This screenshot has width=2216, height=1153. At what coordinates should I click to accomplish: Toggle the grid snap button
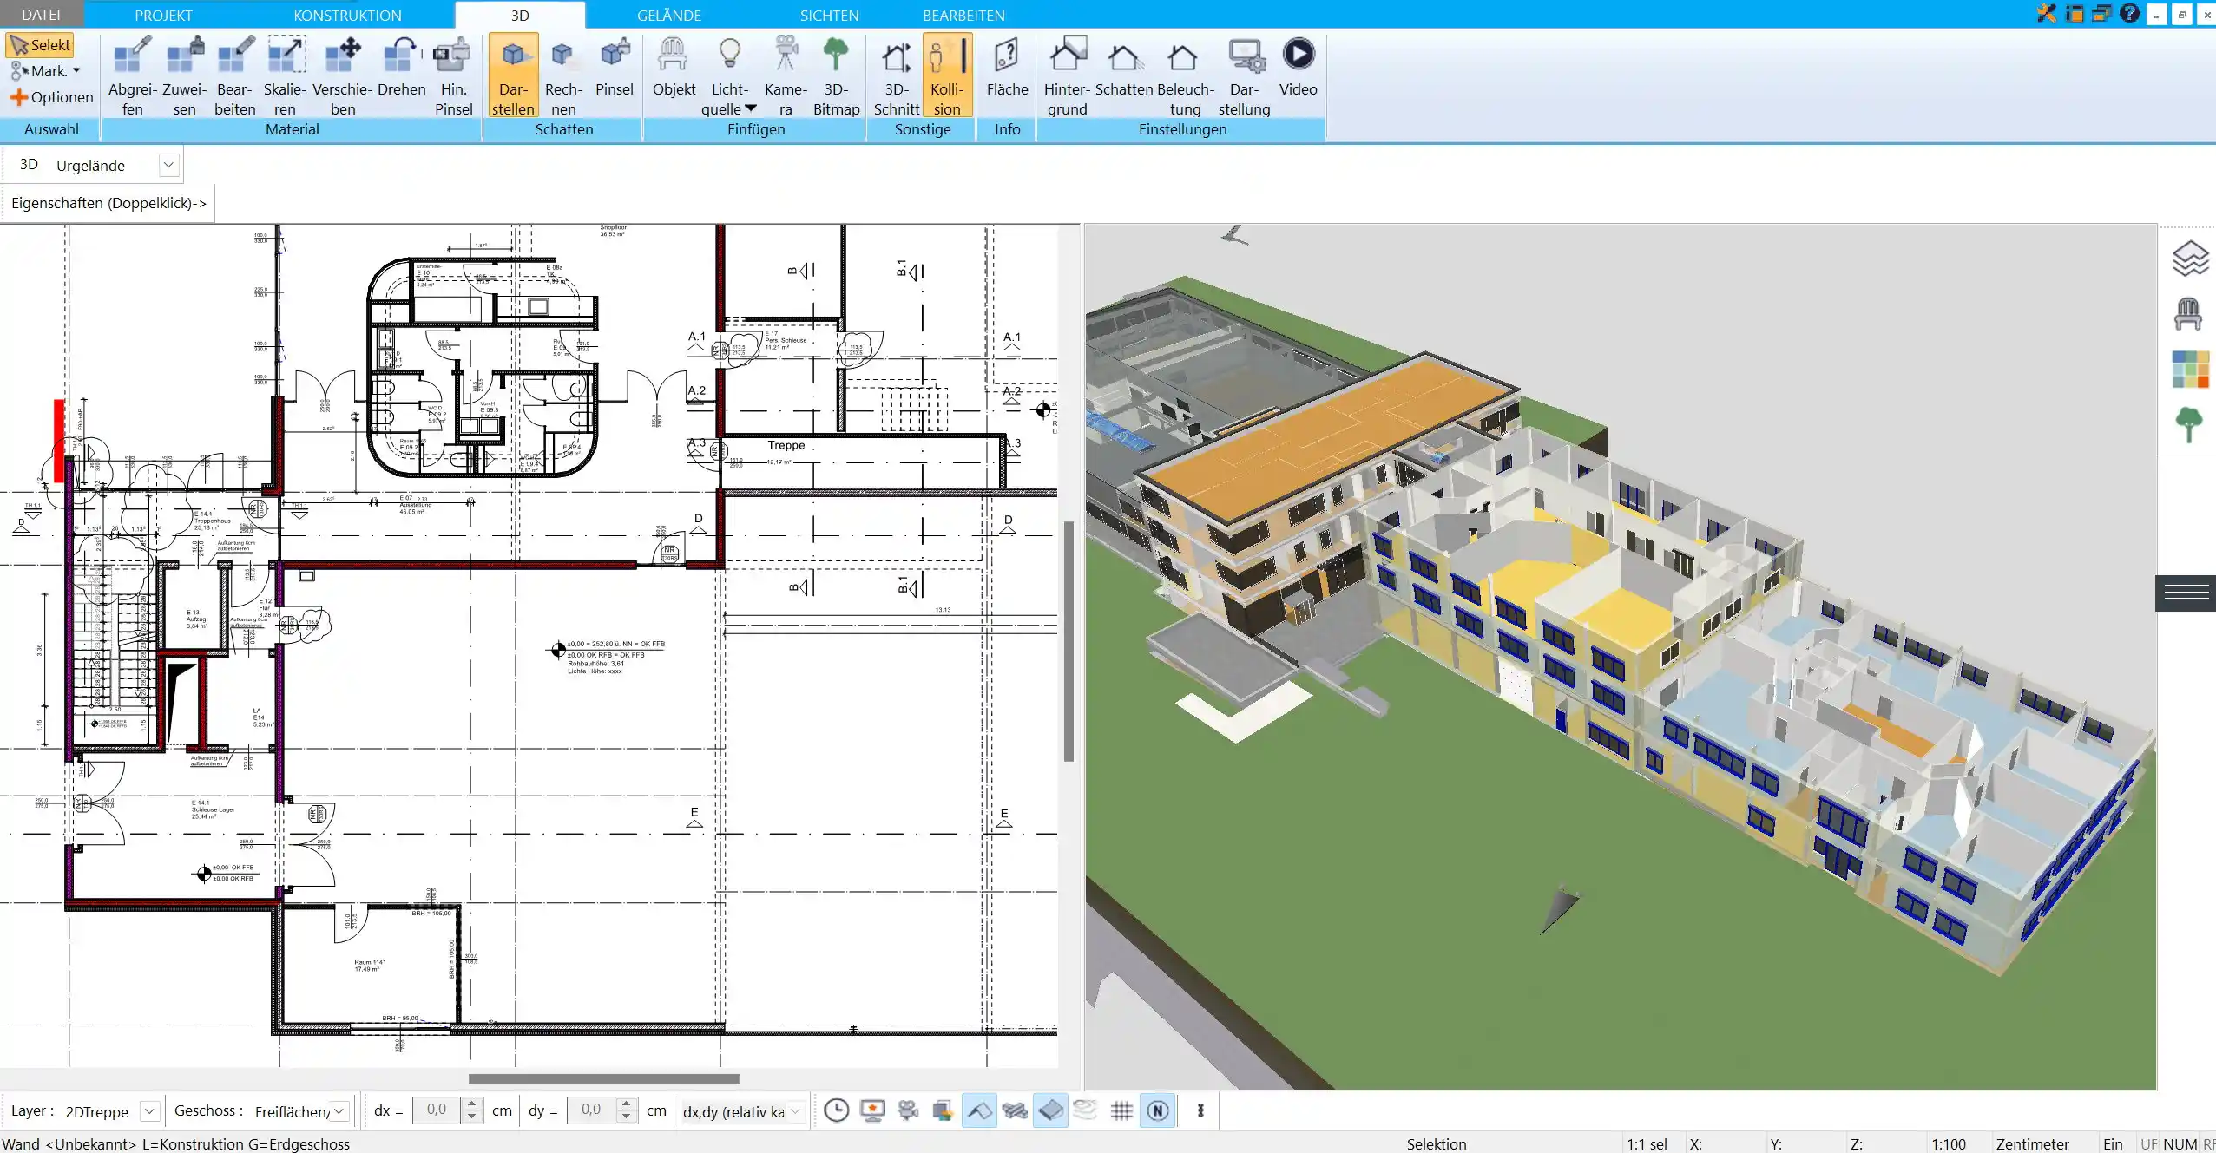1121,1110
